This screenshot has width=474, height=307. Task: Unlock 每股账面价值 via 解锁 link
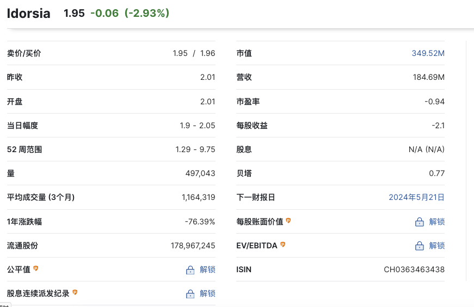point(437,222)
